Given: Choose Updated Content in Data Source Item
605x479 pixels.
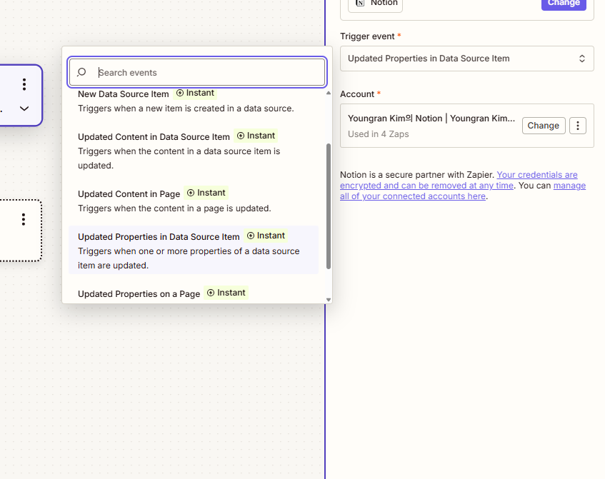Looking at the screenshot, I should coord(194,151).
